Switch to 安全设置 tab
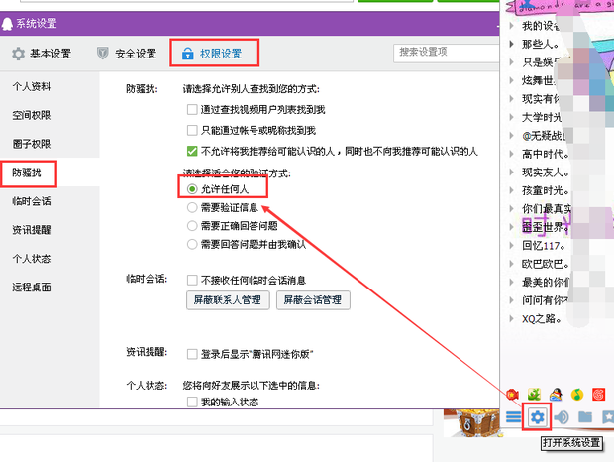The height and width of the screenshot is (462, 614). tap(127, 54)
